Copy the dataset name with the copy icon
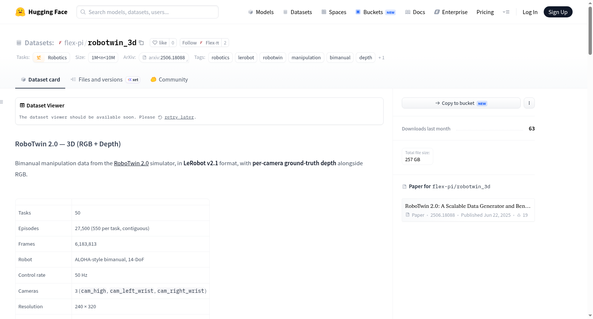The width and height of the screenshot is (593, 319). pos(141,43)
